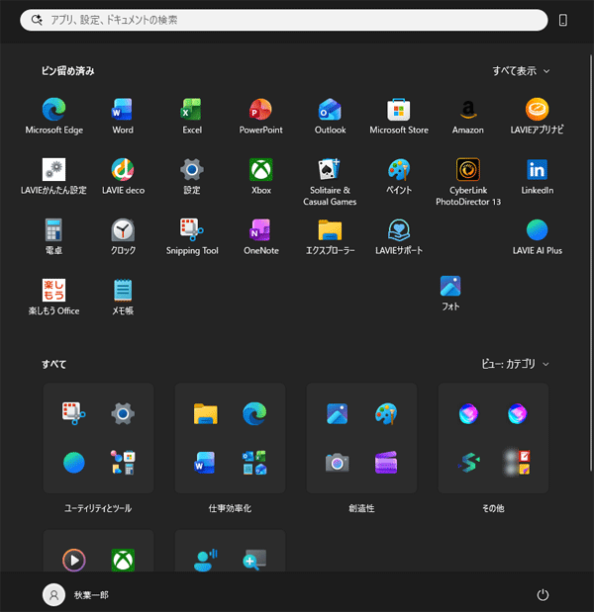Launch the クロック app
Viewport: 594px width, 612px height.
pos(123,237)
